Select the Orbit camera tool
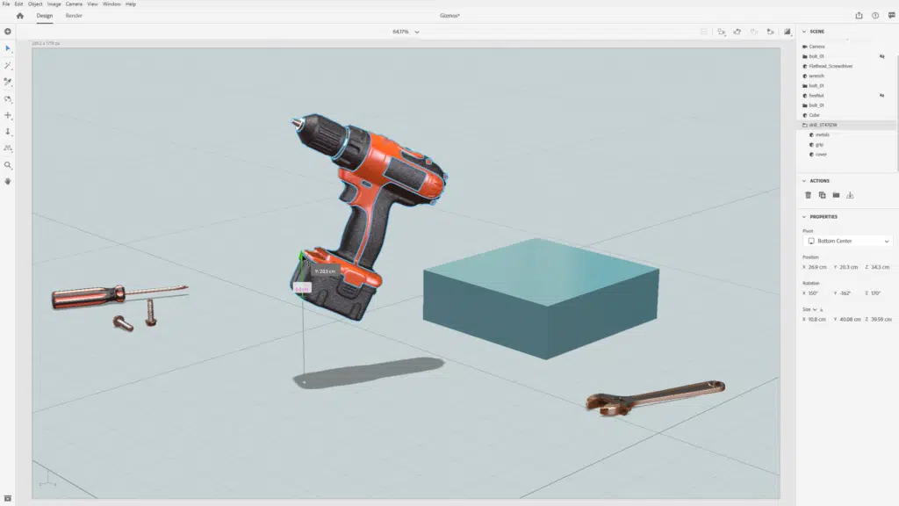 click(x=9, y=101)
